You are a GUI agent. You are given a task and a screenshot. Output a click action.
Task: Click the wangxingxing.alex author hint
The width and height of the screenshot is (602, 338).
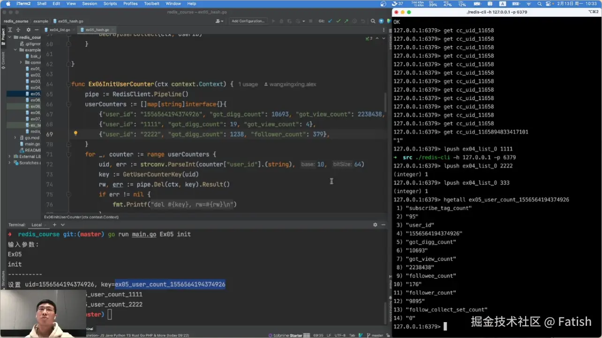(x=290, y=84)
